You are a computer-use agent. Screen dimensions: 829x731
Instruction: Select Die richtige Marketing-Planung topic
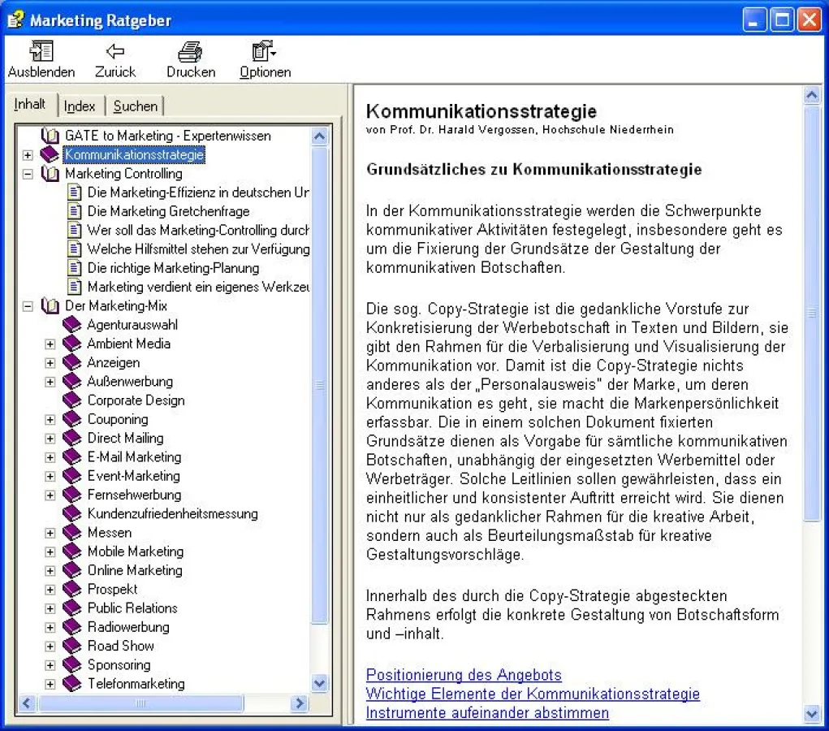(x=173, y=268)
